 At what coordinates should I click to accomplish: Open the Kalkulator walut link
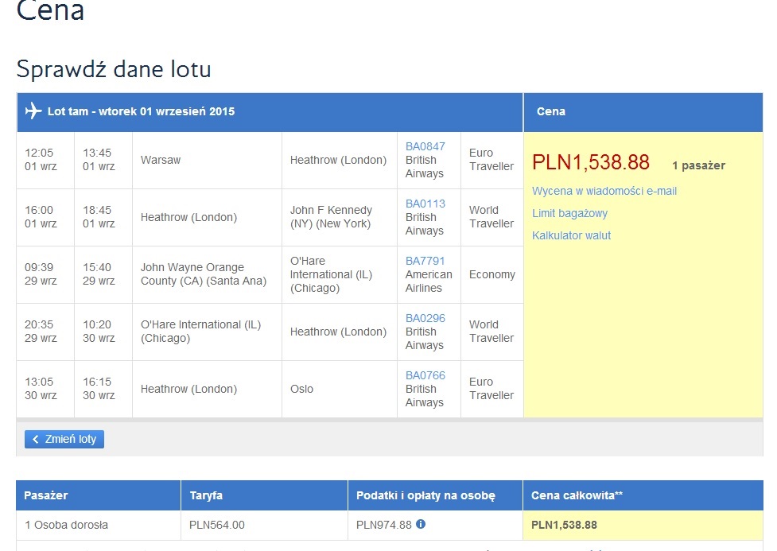click(571, 235)
